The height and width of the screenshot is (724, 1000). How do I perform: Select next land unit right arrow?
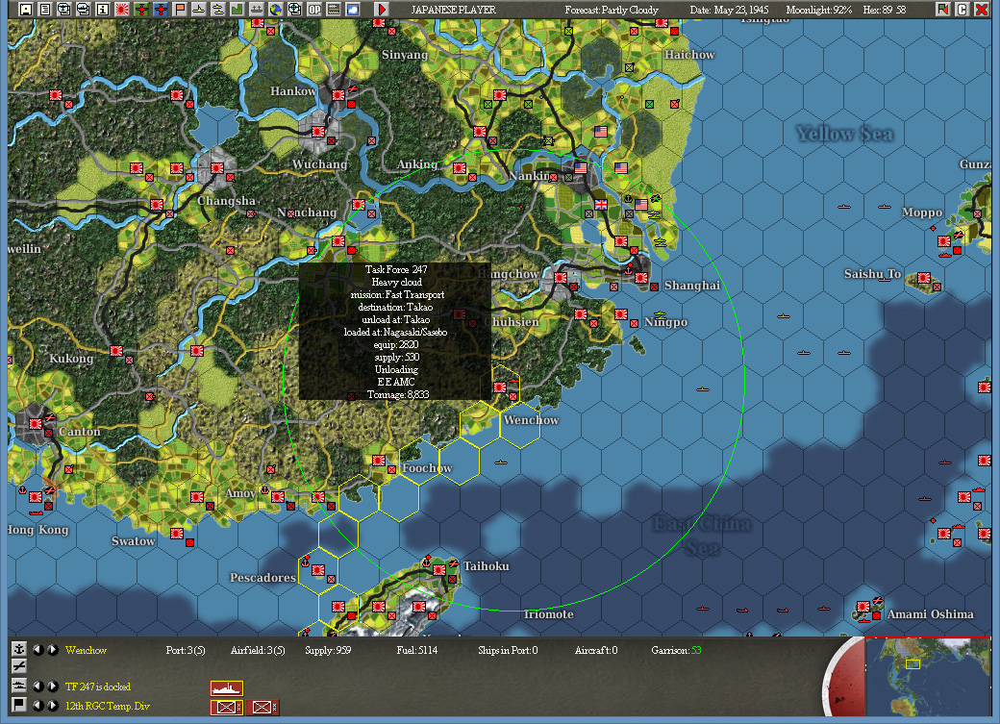point(53,706)
